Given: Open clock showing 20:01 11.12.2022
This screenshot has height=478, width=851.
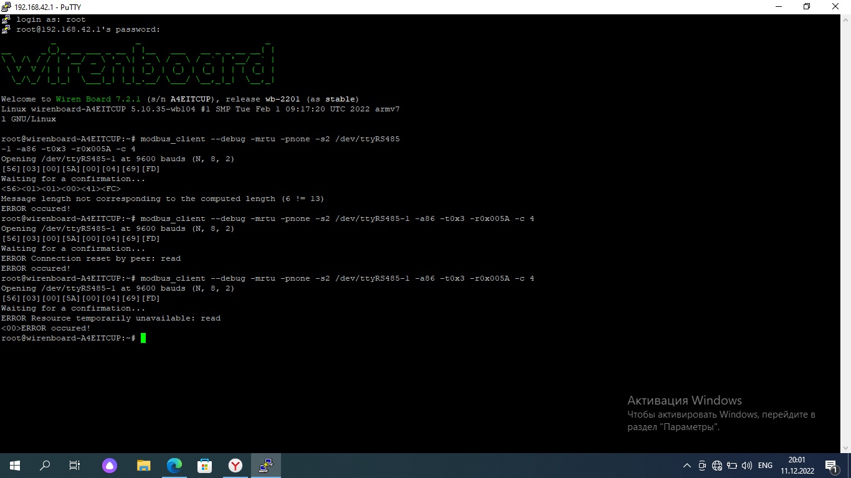Looking at the screenshot, I should click(x=797, y=466).
